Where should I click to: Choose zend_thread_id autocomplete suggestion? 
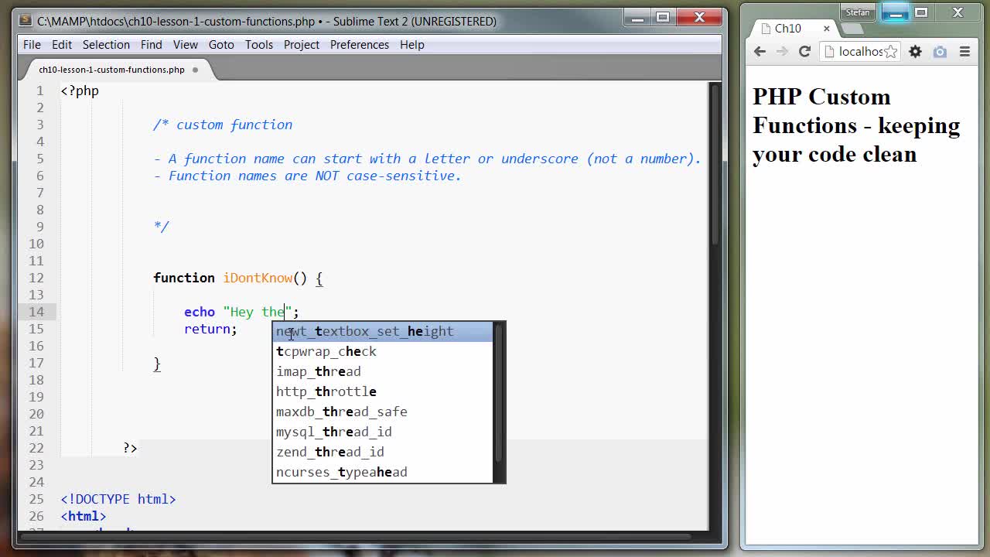(x=383, y=452)
